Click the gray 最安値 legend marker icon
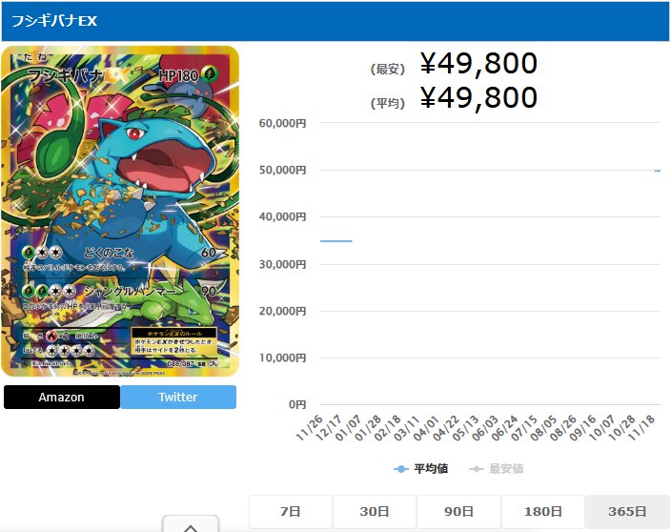This screenshot has width=671, height=532. point(477,469)
